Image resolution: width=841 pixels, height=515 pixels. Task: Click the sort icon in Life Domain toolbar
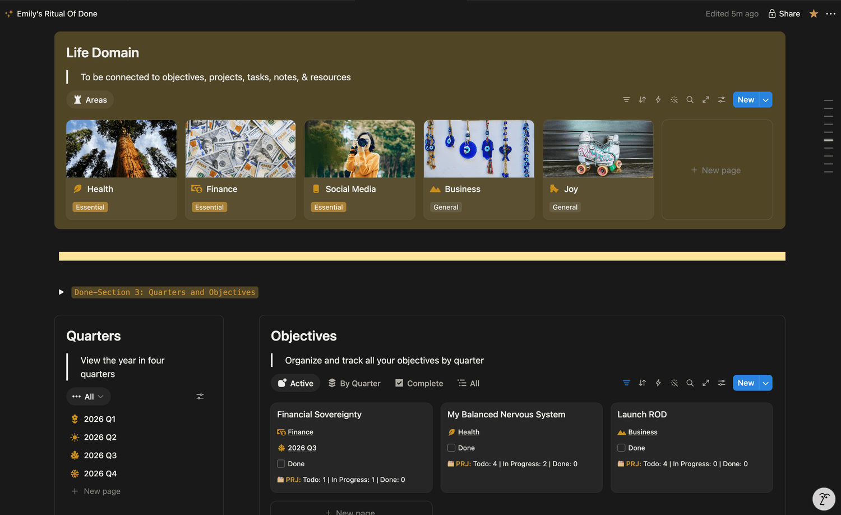click(x=643, y=100)
